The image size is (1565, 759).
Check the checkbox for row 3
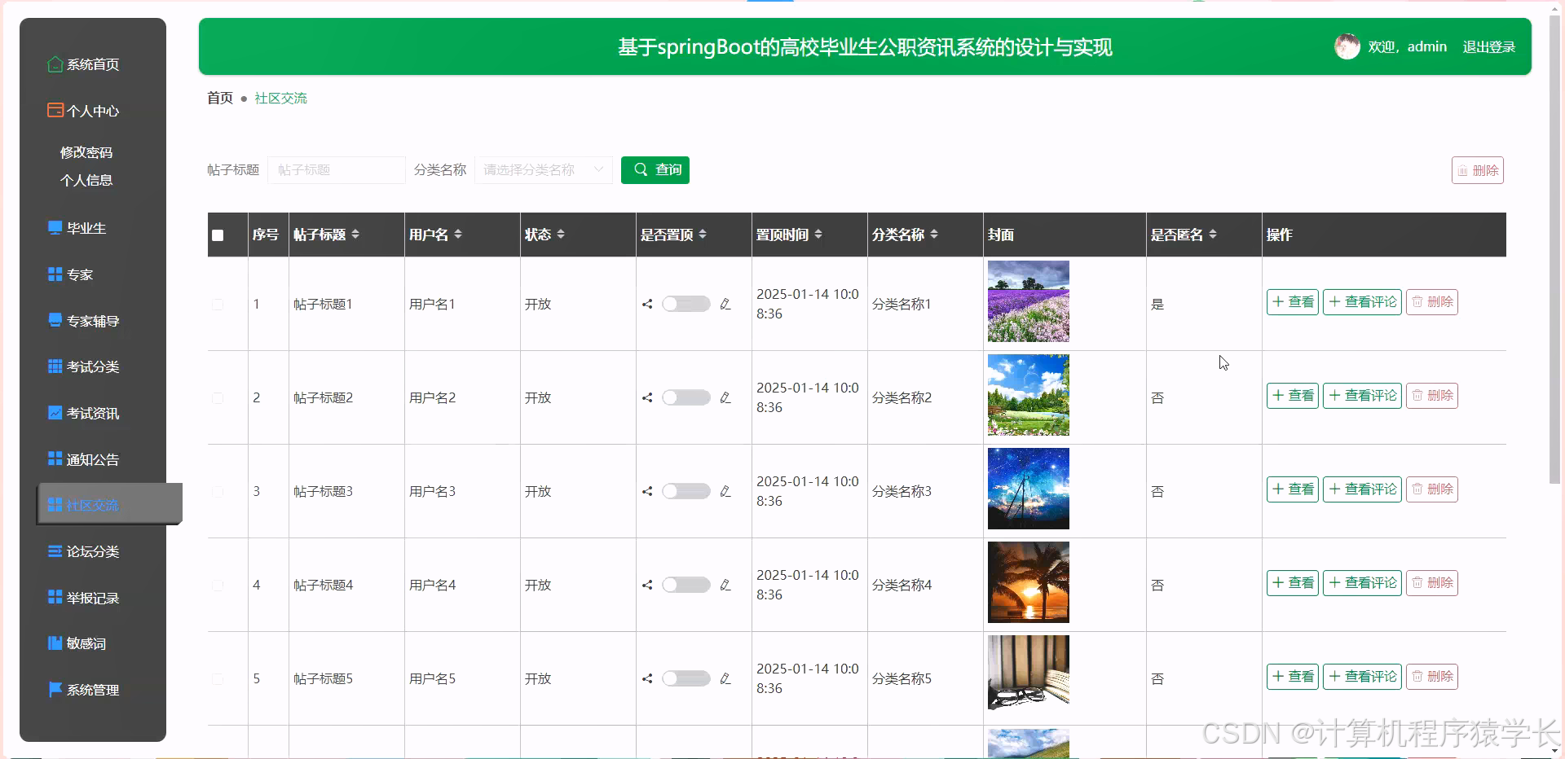point(218,491)
